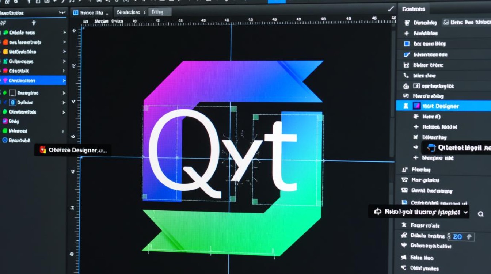Click the red icon in the Designer tooltip
The image size is (491, 274).
pos(43,150)
